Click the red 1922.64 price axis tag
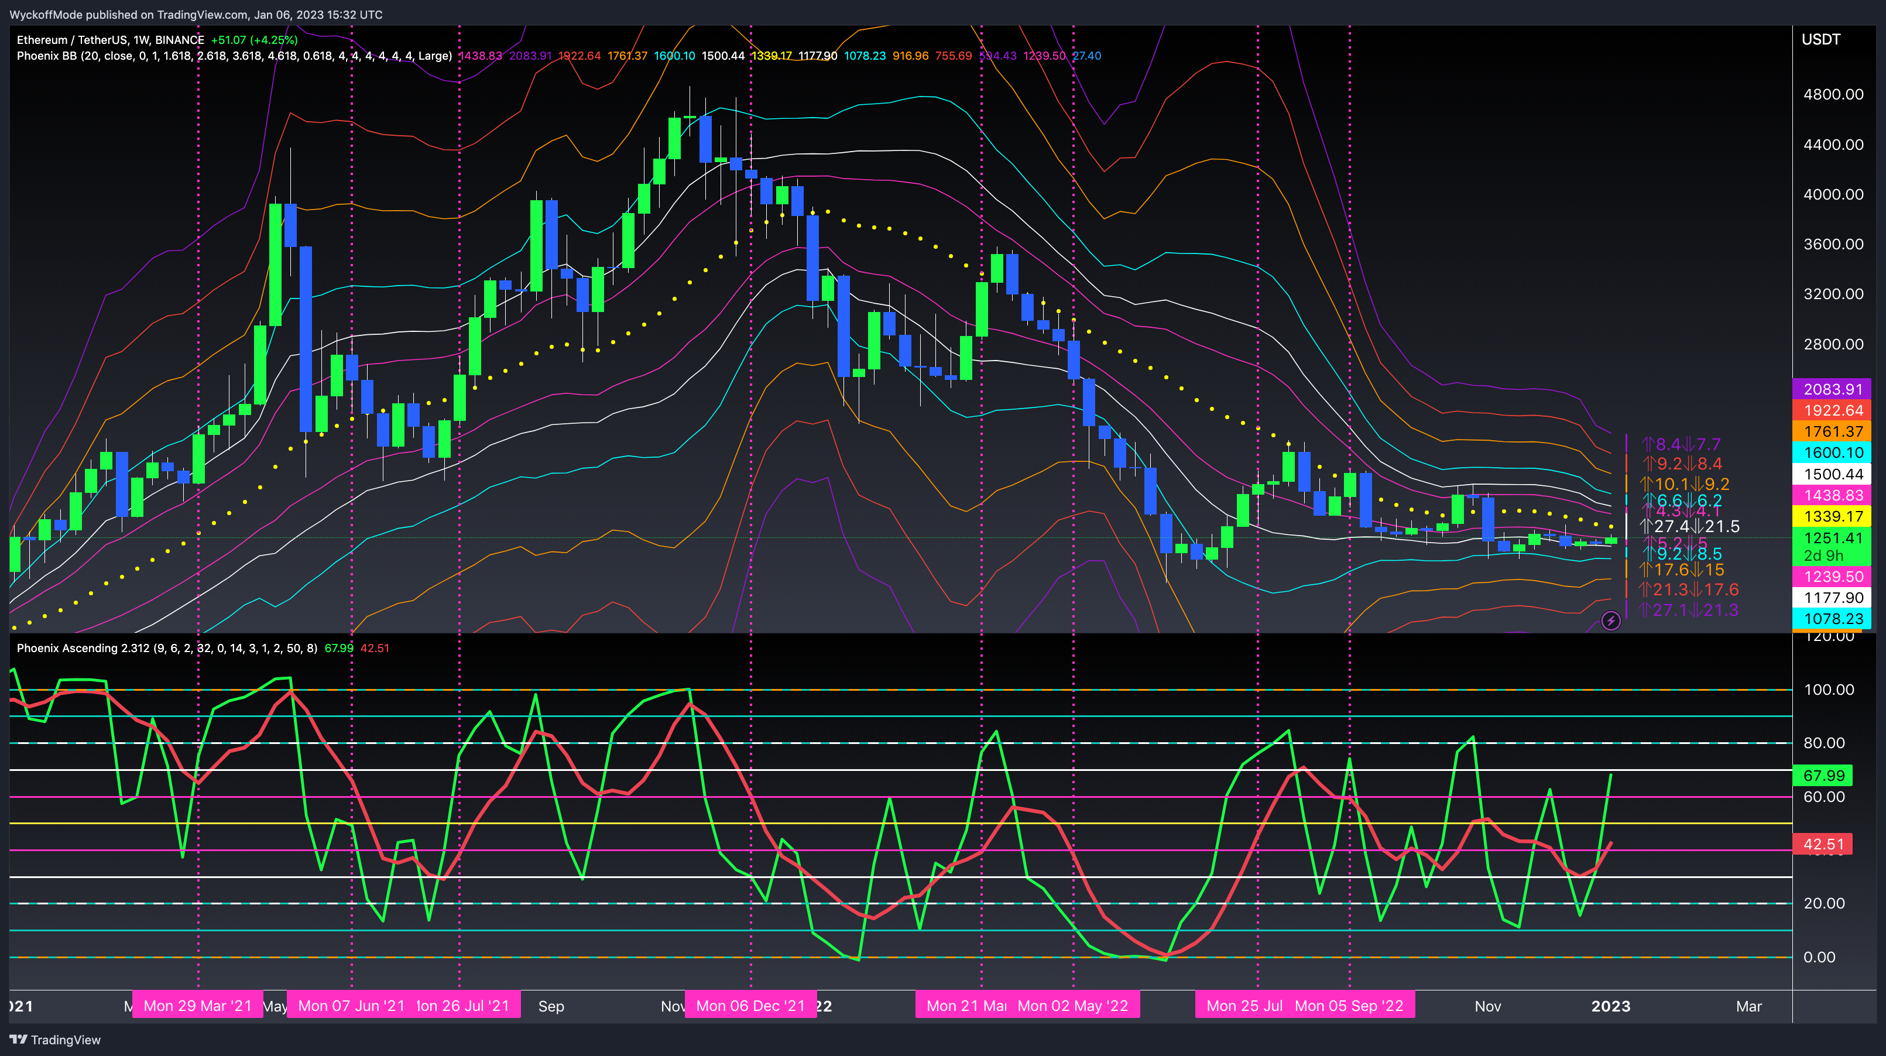The width and height of the screenshot is (1886, 1056). (x=1833, y=411)
